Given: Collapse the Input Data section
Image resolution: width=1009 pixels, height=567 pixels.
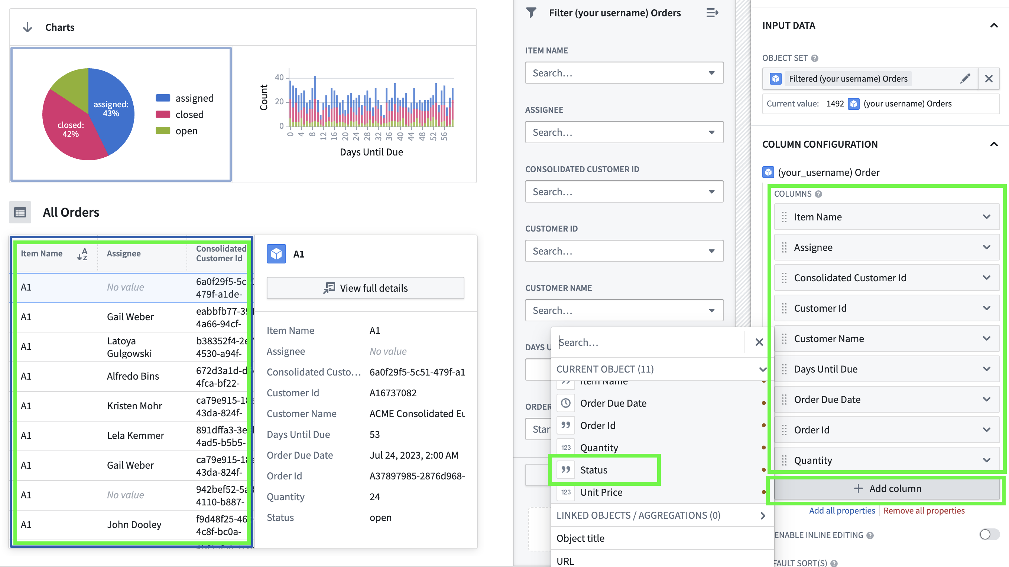Looking at the screenshot, I should 994,26.
